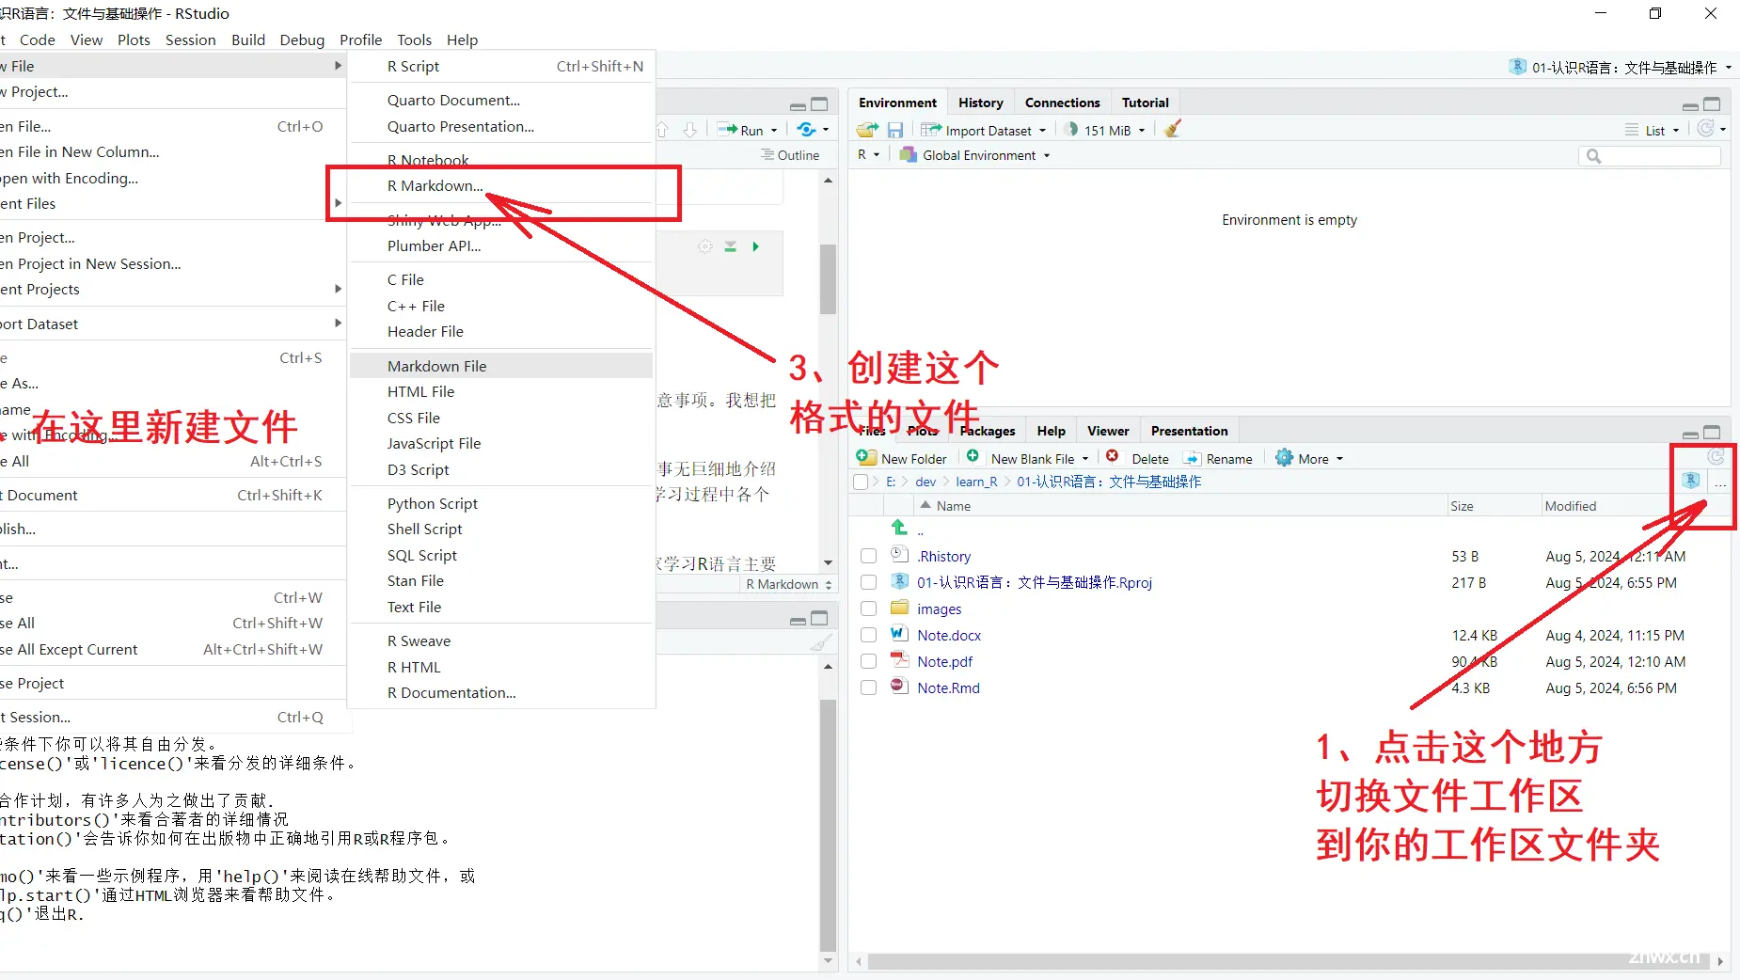Open the R language dropdown
Viewport: 1740px width, 980px height.
tap(877, 155)
